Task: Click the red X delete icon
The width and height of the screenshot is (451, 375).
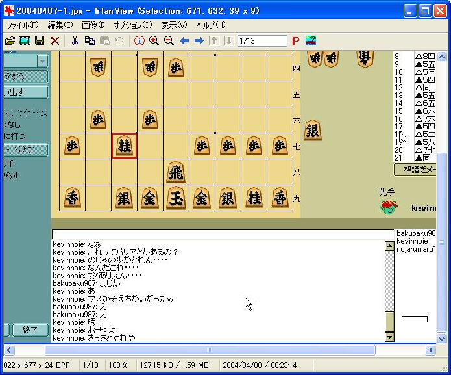Action: pyautogui.click(x=55, y=41)
